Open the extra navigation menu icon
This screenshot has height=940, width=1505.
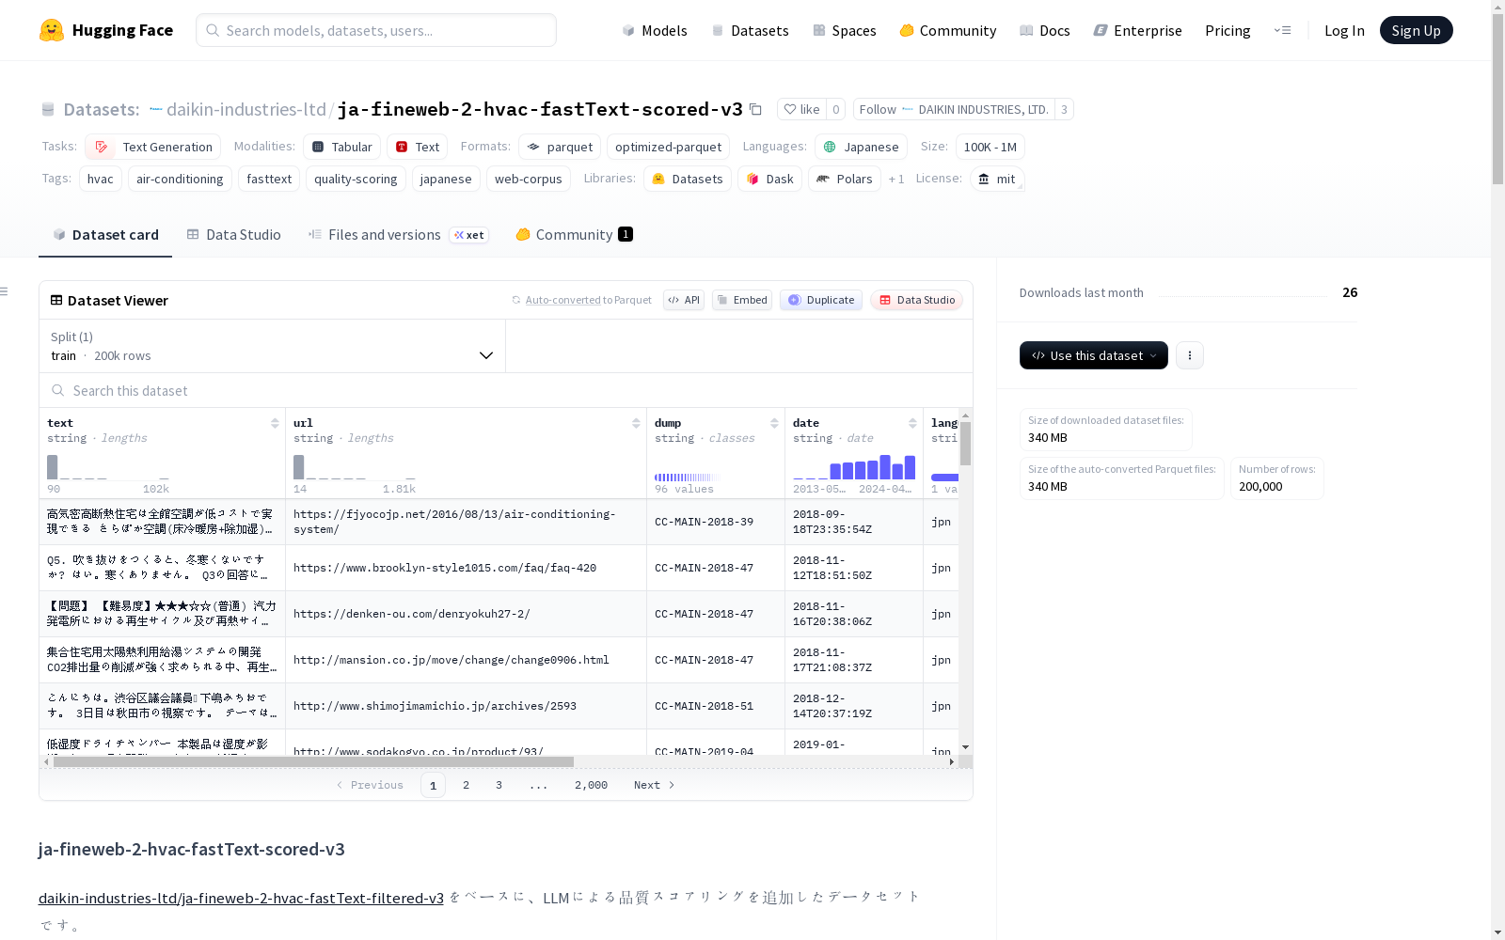(1282, 30)
